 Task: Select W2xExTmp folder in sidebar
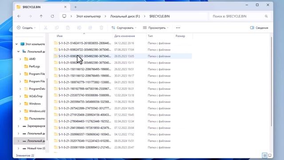coord(35,96)
